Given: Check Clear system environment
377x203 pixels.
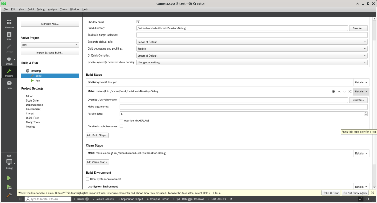Looking at the screenshot, I should tap(88, 179).
